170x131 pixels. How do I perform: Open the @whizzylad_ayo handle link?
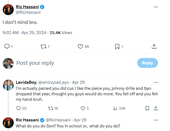54,82
